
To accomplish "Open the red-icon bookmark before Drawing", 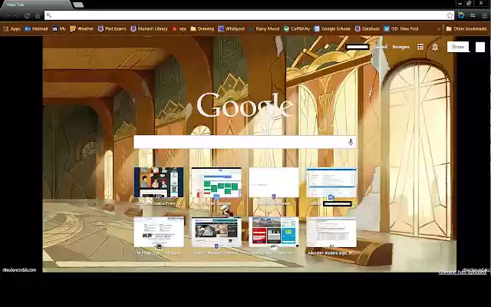I will [x=179, y=28].
